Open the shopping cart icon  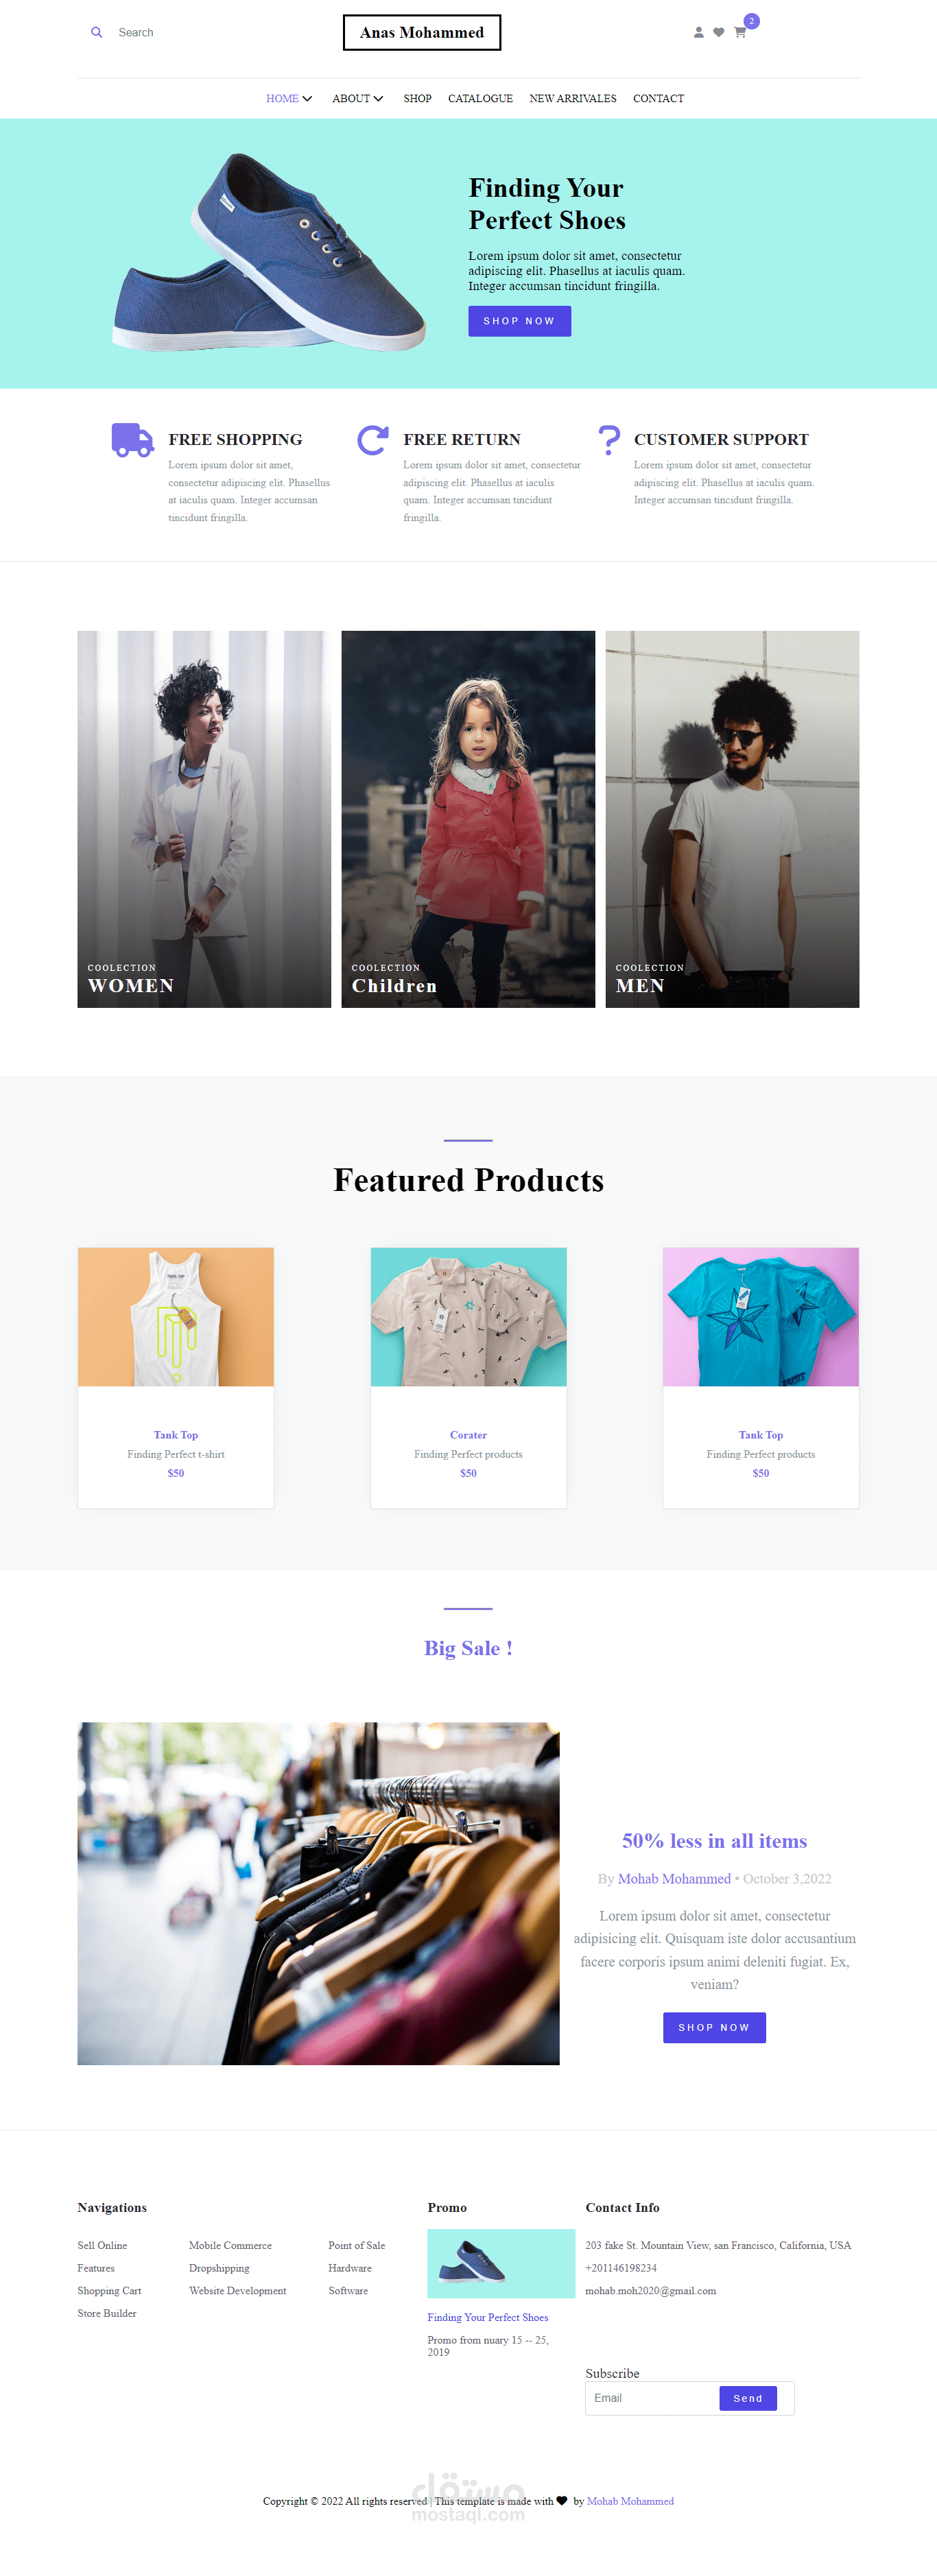pos(740,32)
